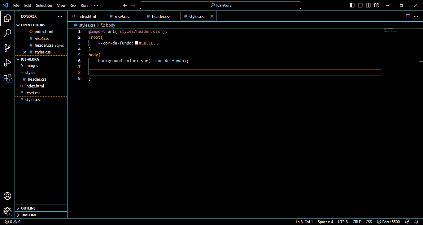Image resolution: width=423 pixels, height=225 pixels.
Task: Toggle the bottom panel layout icon
Action: [360, 5]
